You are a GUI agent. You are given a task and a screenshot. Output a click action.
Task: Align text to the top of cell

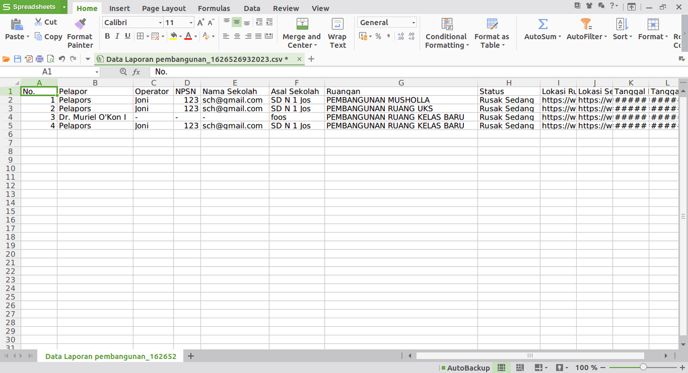(x=226, y=22)
